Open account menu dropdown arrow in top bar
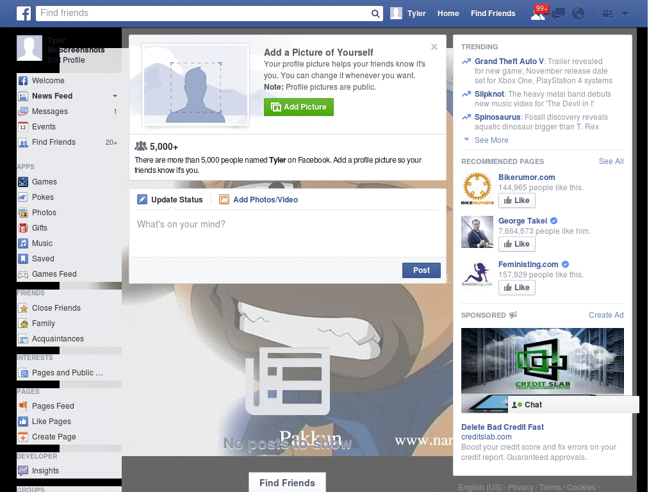 625,14
